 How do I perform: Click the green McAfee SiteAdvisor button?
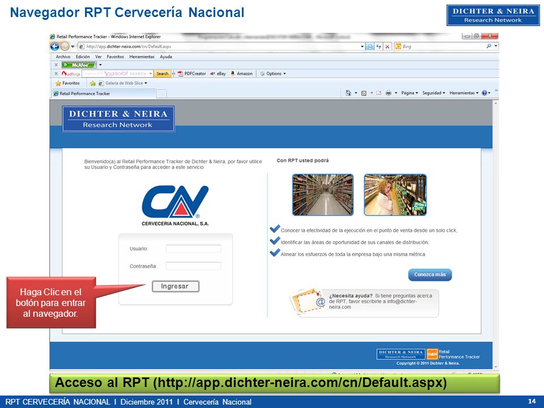coord(79,65)
